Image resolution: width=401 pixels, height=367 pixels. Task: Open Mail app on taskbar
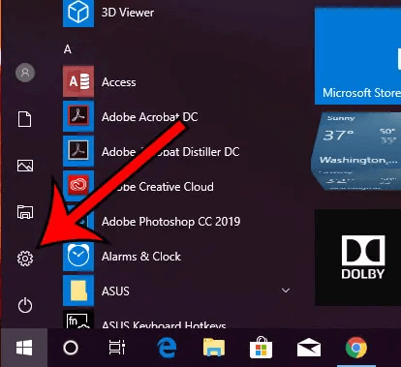click(x=309, y=348)
